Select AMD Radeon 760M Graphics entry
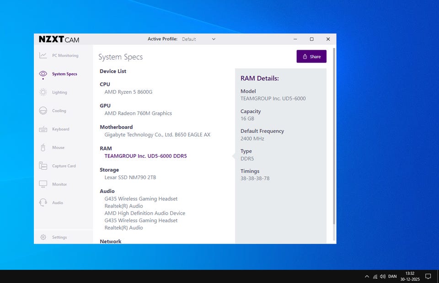This screenshot has width=439, height=283. point(138,113)
